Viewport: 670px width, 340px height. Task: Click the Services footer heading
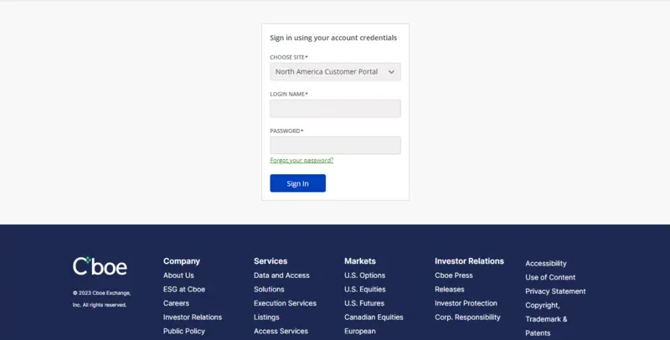point(271,261)
